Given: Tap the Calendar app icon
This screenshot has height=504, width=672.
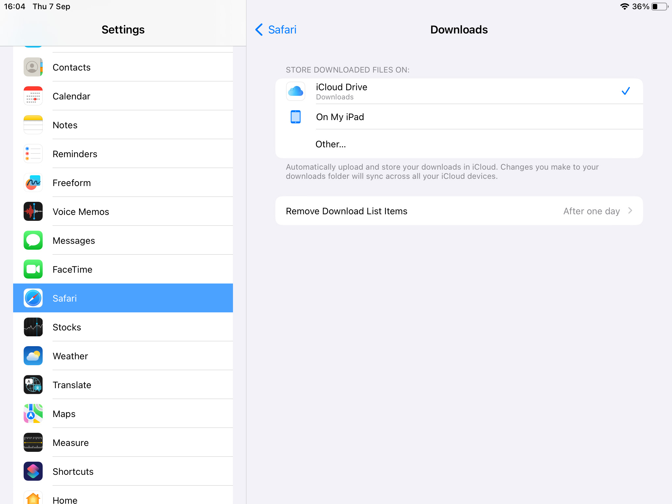Looking at the screenshot, I should click(x=33, y=96).
